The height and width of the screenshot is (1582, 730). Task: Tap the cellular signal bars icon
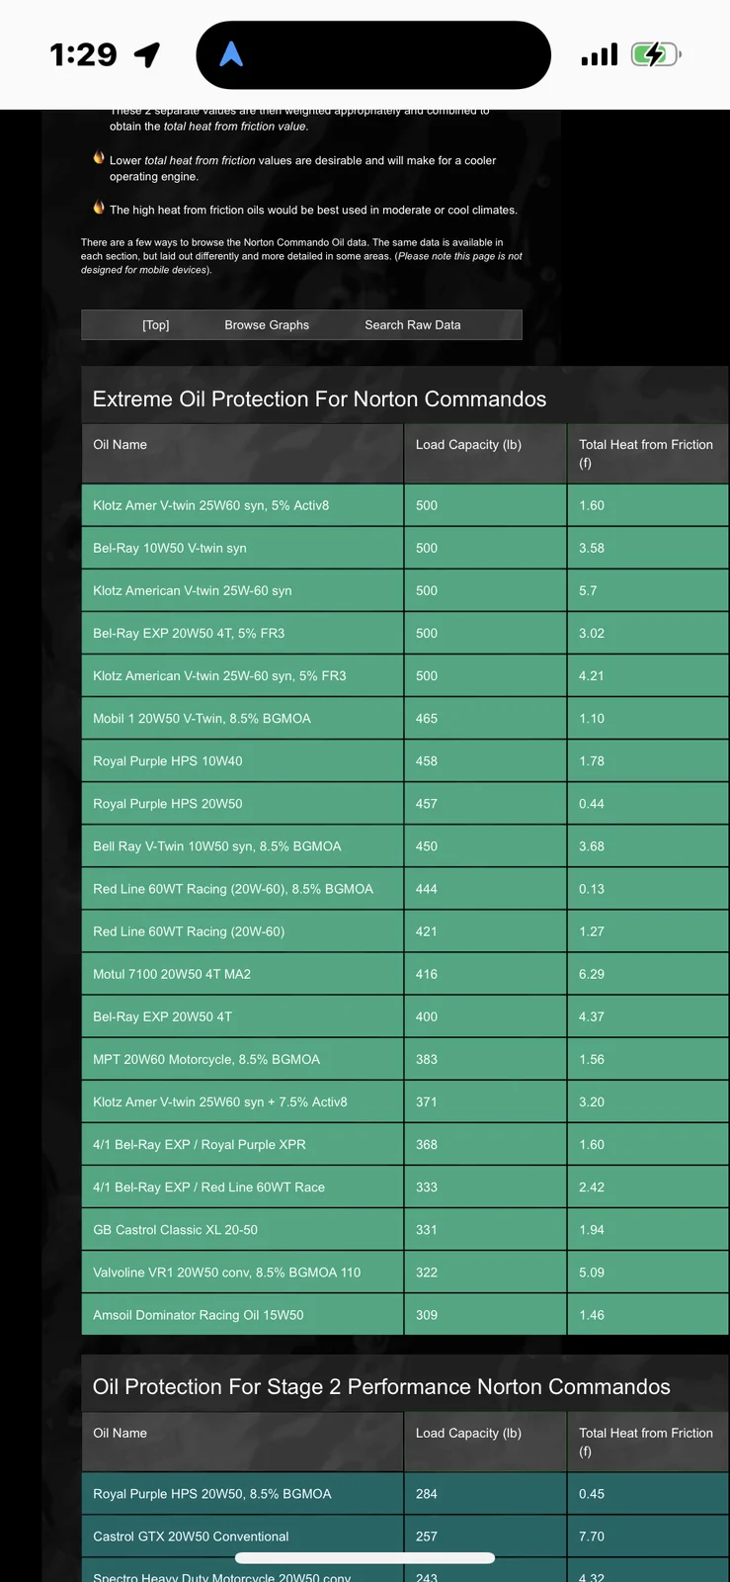tap(599, 54)
